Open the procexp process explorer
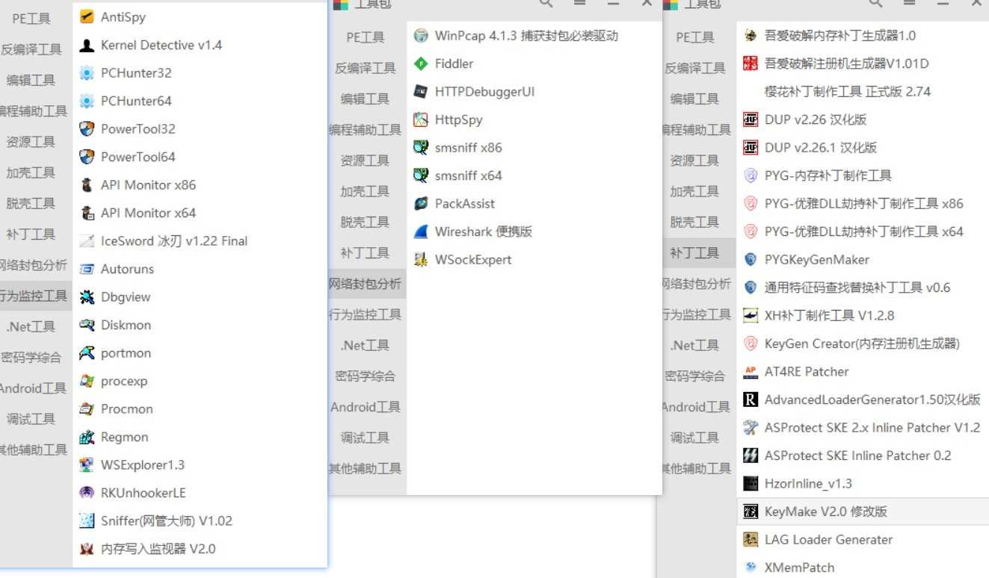This screenshot has width=989, height=578. point(122,381)
